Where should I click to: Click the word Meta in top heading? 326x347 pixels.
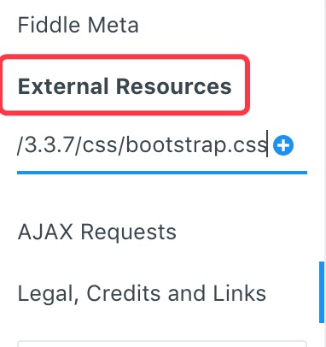tap(113, 25)
